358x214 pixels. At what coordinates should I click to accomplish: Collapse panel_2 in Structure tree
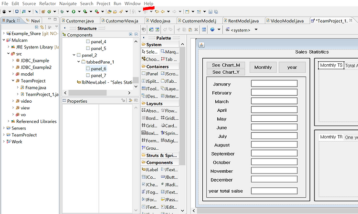click(x=74, y=55)
